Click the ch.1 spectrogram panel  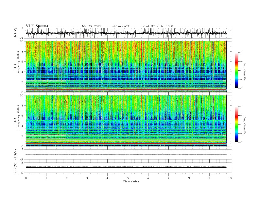126,67
